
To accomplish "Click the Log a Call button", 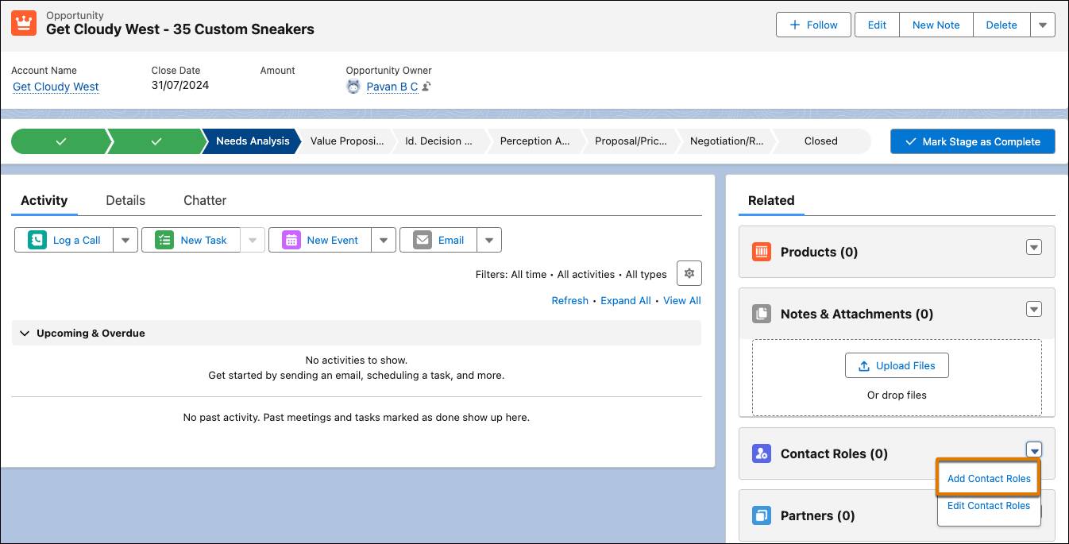I will [x=64, y=240].
